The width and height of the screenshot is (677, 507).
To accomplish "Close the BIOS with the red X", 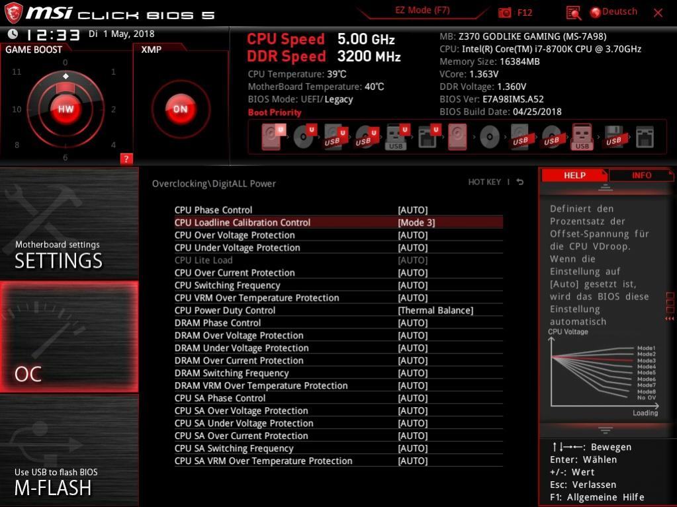I will pos(658,13).
